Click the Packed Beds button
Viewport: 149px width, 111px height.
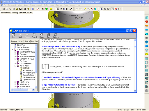pyautogui.click(x=26, y=13)
